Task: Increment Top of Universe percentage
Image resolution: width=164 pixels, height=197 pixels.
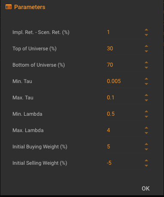Action: pyautogui.click(x=146, y=46)
